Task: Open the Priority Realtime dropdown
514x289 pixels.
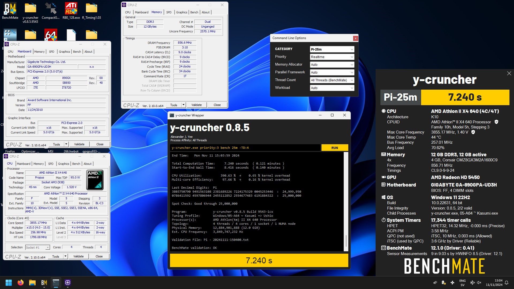Action: pyautogui.click(x=332, y=57)
